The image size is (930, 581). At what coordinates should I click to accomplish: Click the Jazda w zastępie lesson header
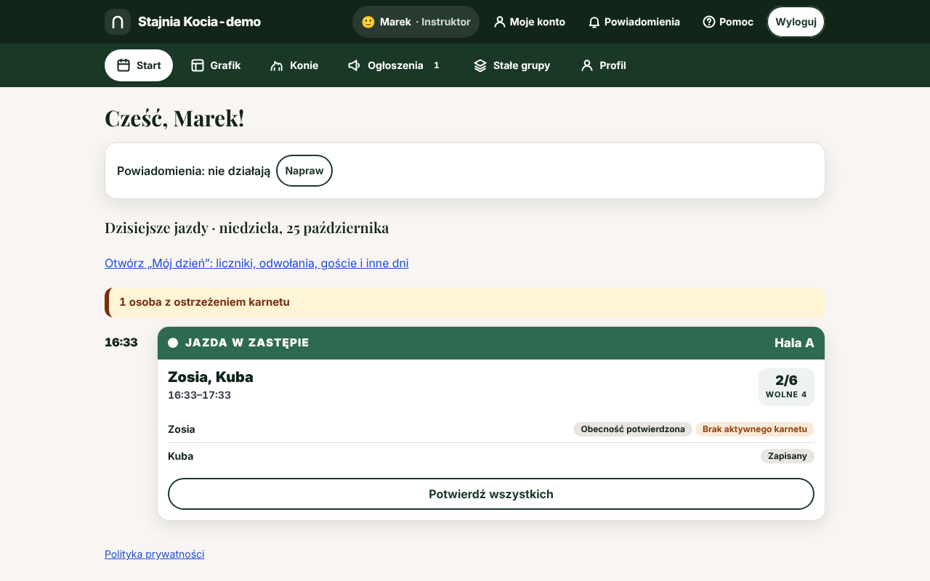pos(491,343)
